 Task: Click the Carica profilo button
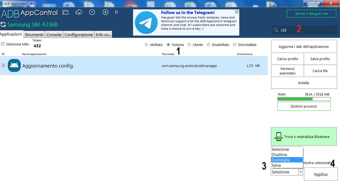click(288, 59)
